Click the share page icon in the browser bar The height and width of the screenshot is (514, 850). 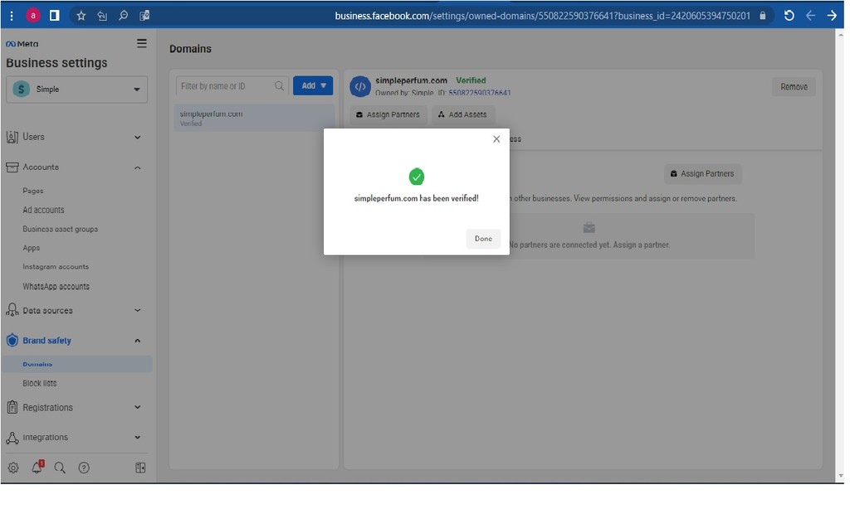pyautogui.click(x=102, y=16)
